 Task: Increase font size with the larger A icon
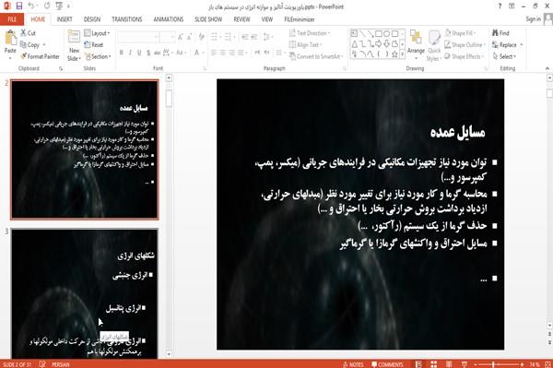point(181,37)
